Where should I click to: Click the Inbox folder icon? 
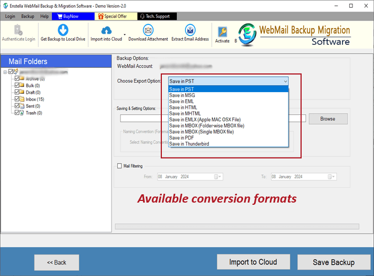22,99
